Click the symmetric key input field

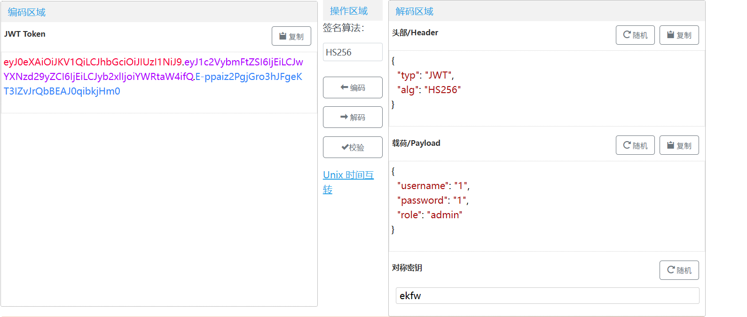547,296
